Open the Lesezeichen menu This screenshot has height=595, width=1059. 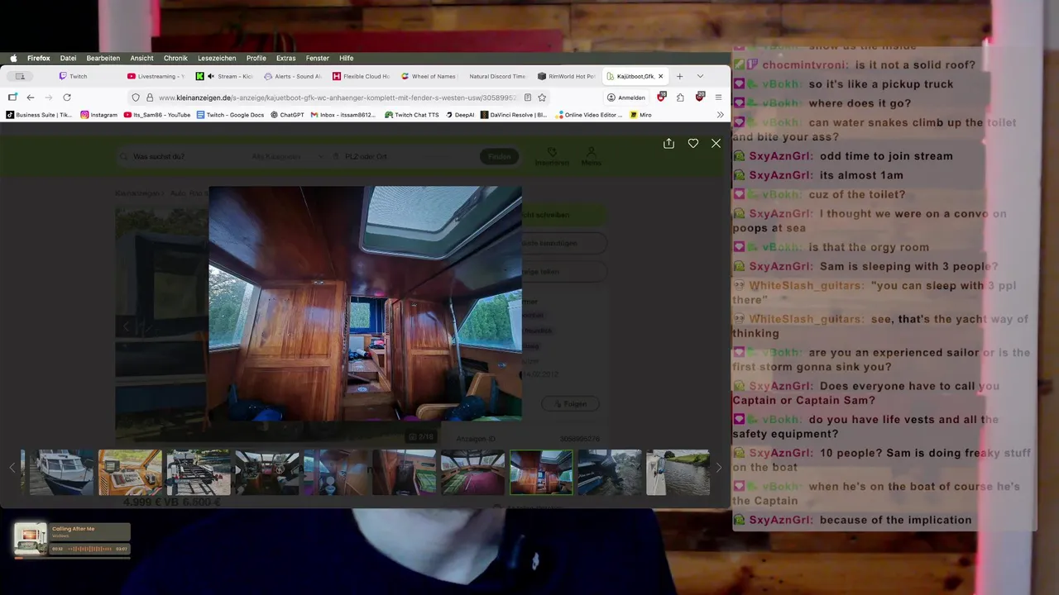217,59
